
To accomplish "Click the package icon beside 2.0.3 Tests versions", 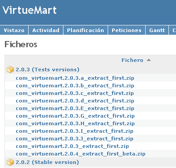I will coord(10,70).
